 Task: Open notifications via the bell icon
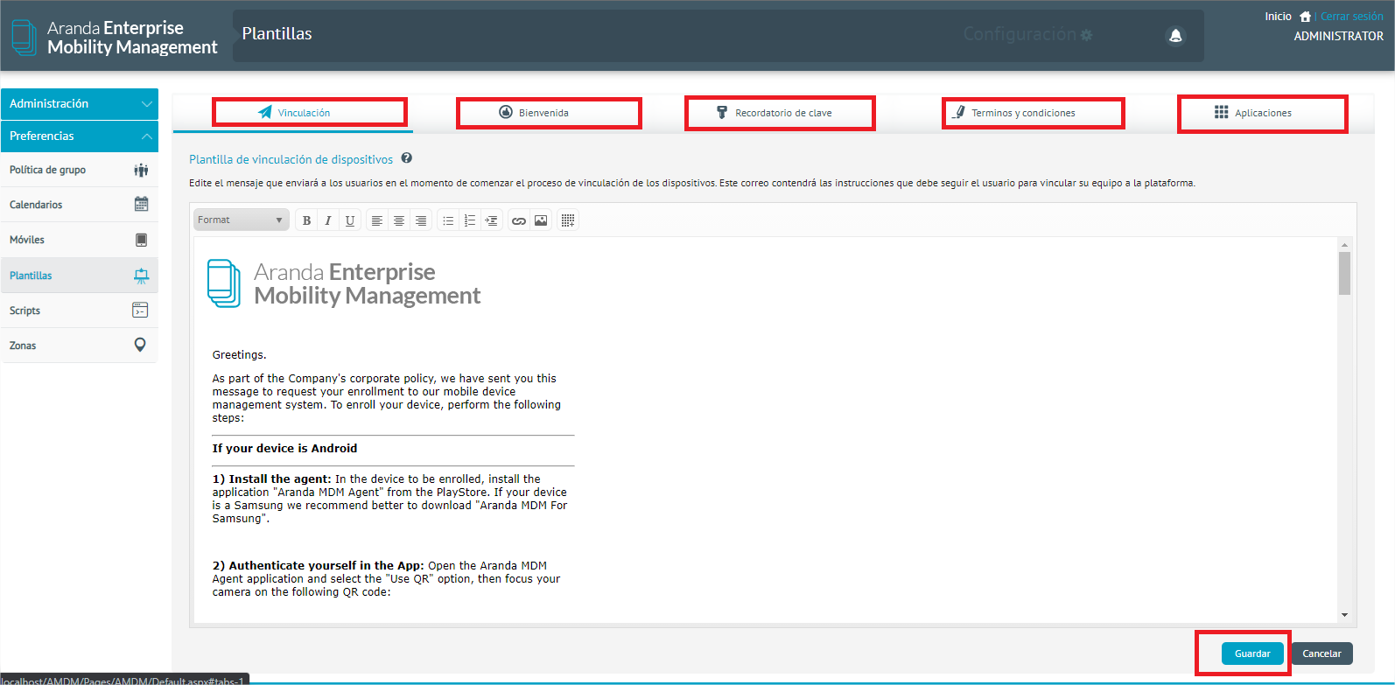tap(1175, 35)
